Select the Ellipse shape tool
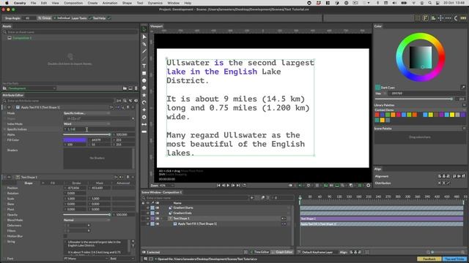Image resolution: width=469 pixels, height=263 pixels. 144,80
